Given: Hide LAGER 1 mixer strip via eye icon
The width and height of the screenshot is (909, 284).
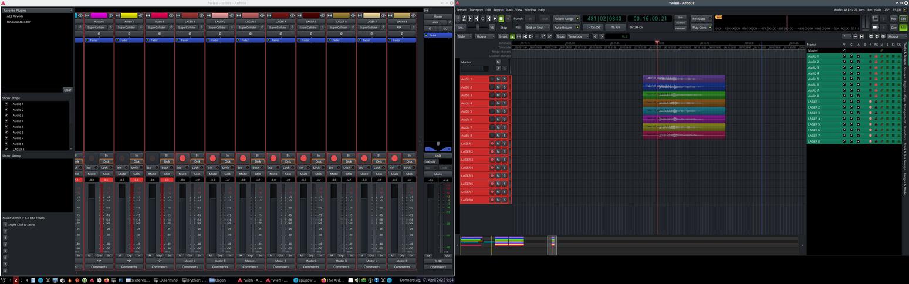Looking at the screenshot, I should (x=201, y=15).
